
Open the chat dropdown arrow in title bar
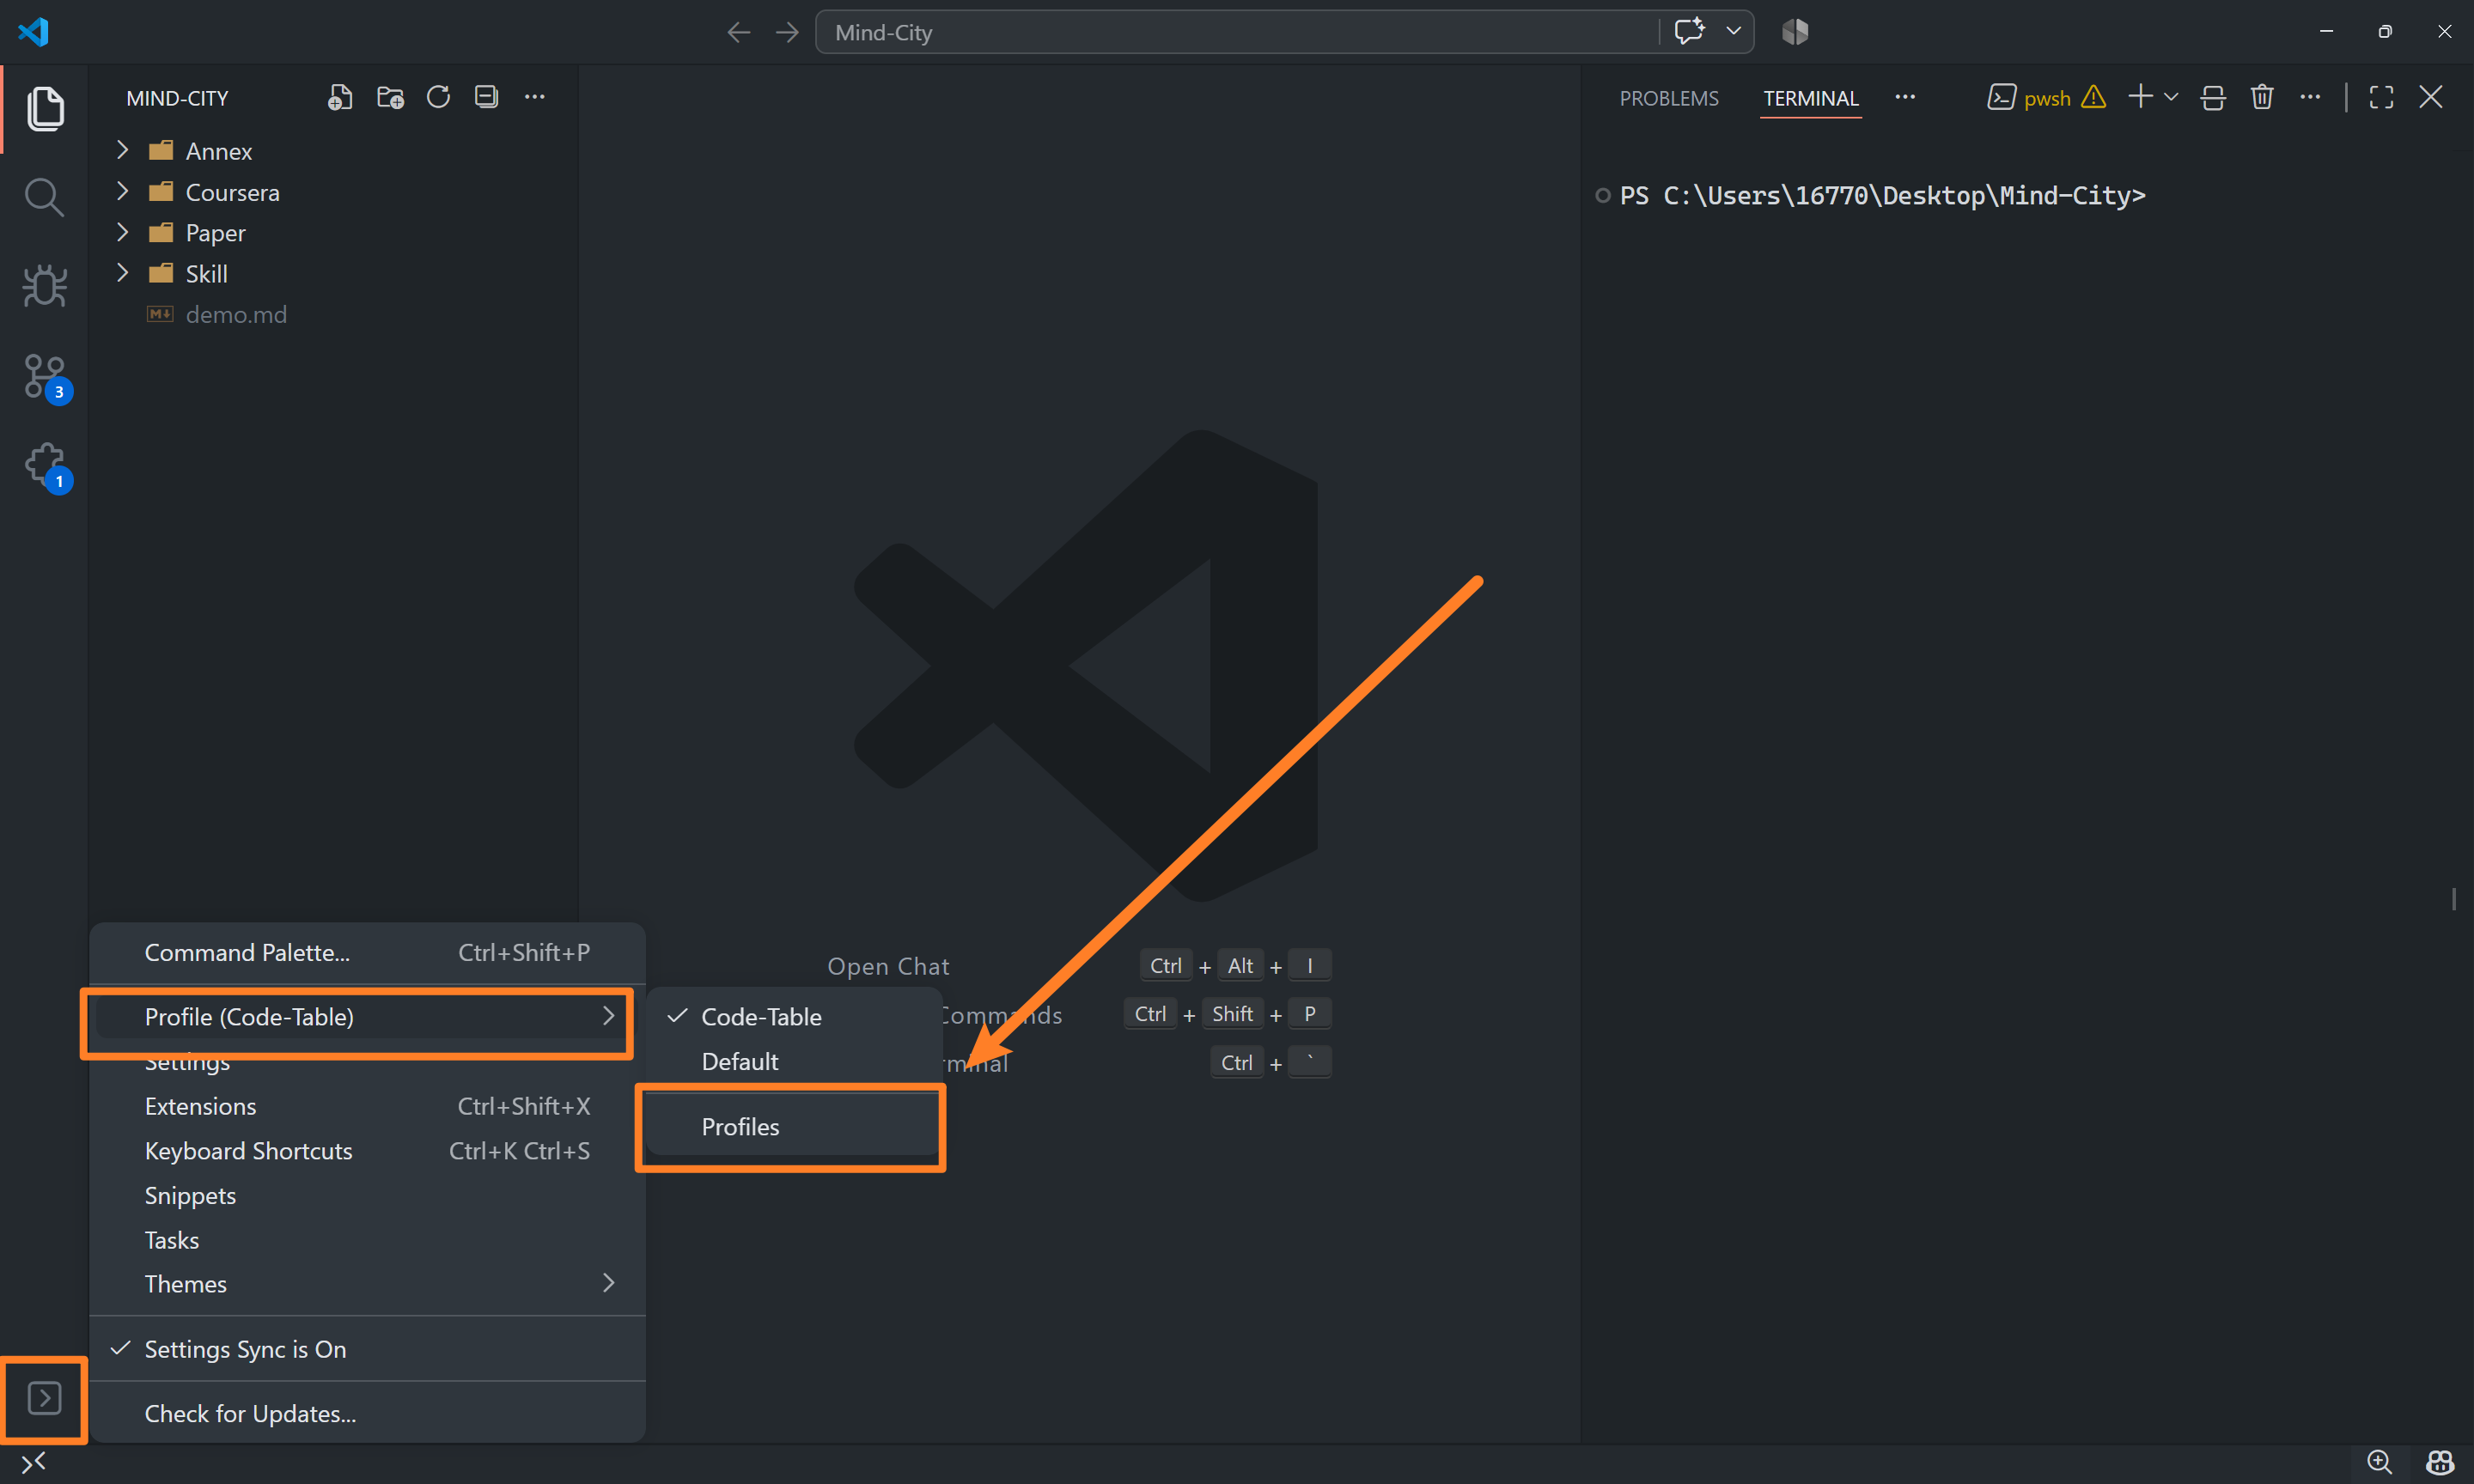pyautogui.click(x=1734, y=31)
